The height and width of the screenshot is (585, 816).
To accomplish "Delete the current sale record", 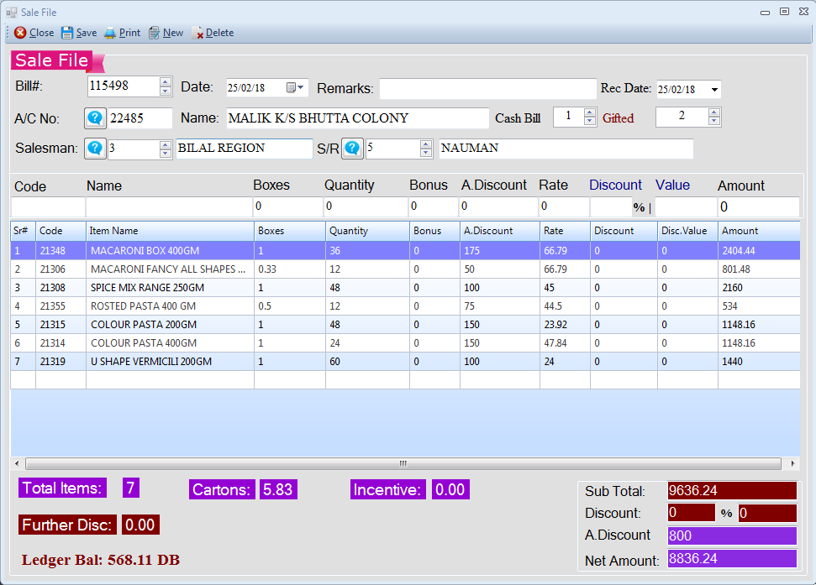I will coord(213,33).
